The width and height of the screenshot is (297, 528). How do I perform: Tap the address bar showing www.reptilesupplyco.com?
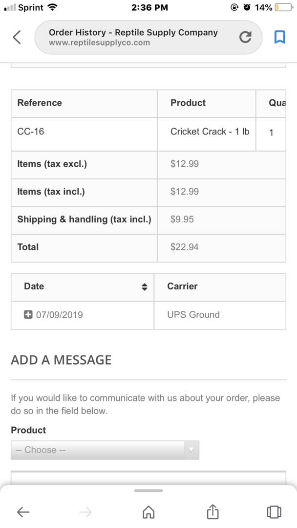(133, 37)
